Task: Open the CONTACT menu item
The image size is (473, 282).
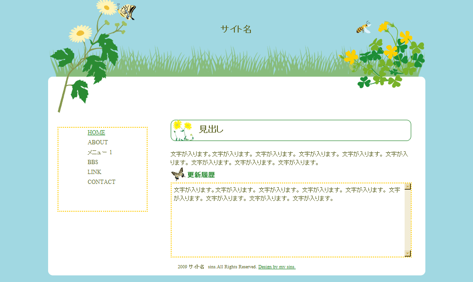Action: [101, 182]
